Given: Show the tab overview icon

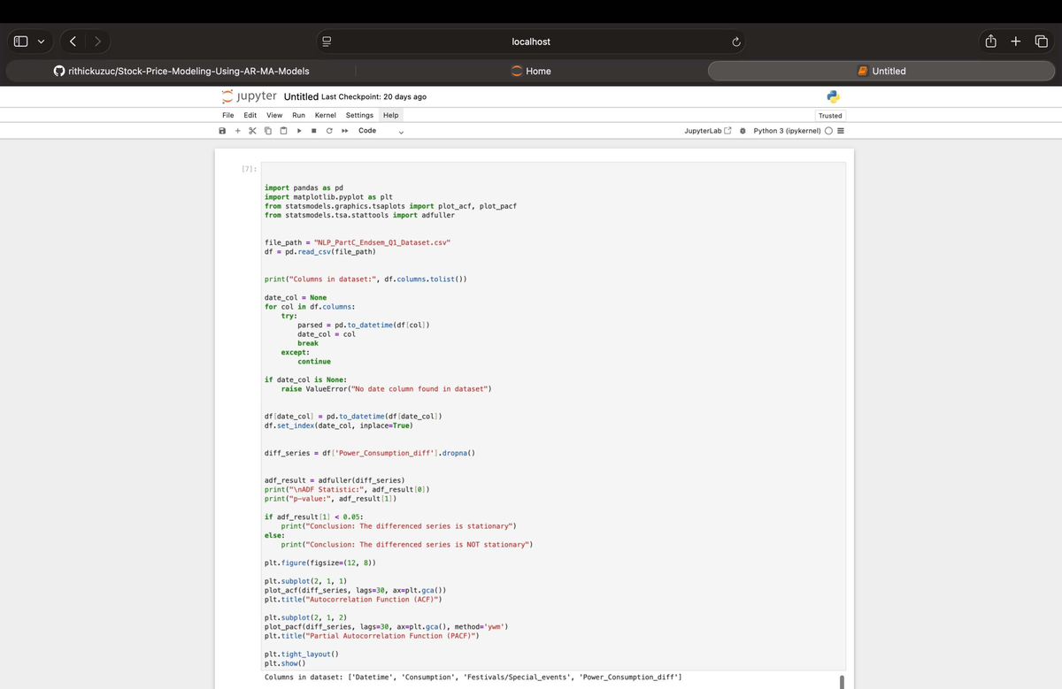Looking at the screenshot, I should point(1042,42).
